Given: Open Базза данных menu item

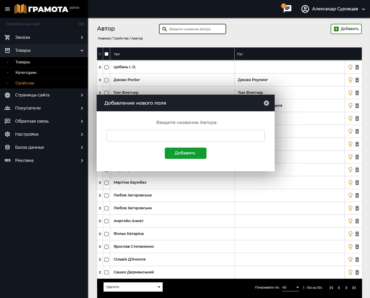Looking at the screenshot, I should [x=44, y=147].
